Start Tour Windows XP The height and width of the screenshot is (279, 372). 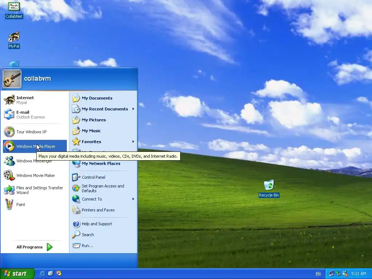point(35,132)
